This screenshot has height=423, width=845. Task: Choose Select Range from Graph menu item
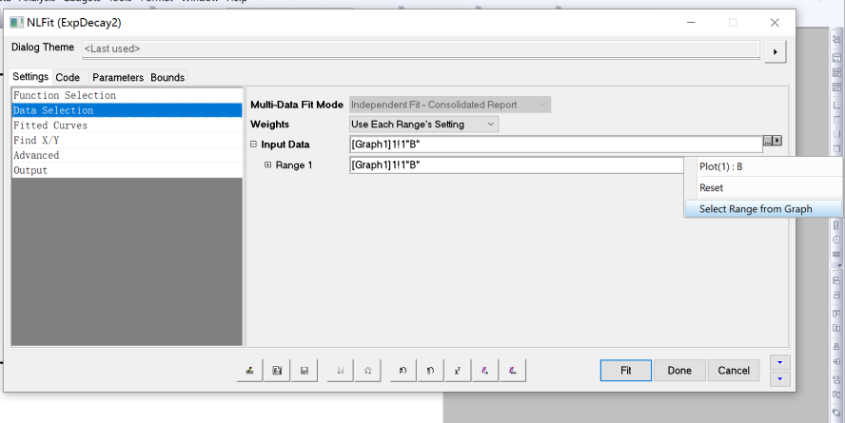click(x=756, y=209)
